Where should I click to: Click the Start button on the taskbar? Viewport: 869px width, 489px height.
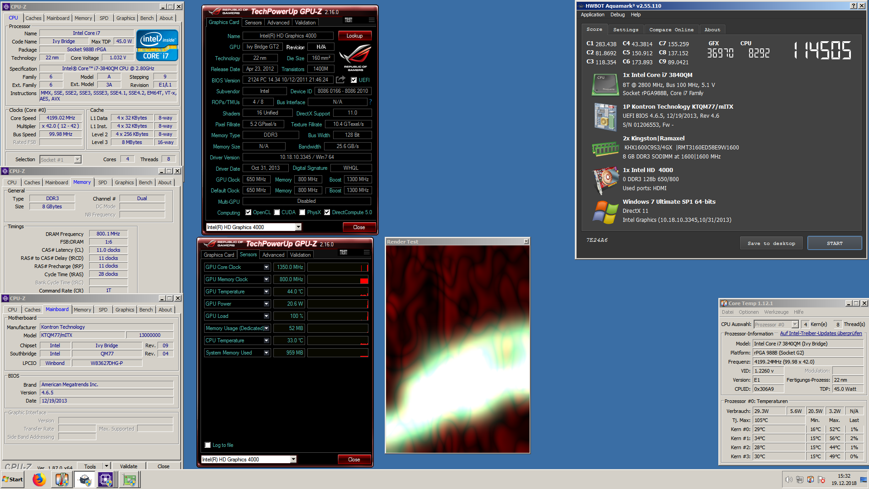point(13,479)
